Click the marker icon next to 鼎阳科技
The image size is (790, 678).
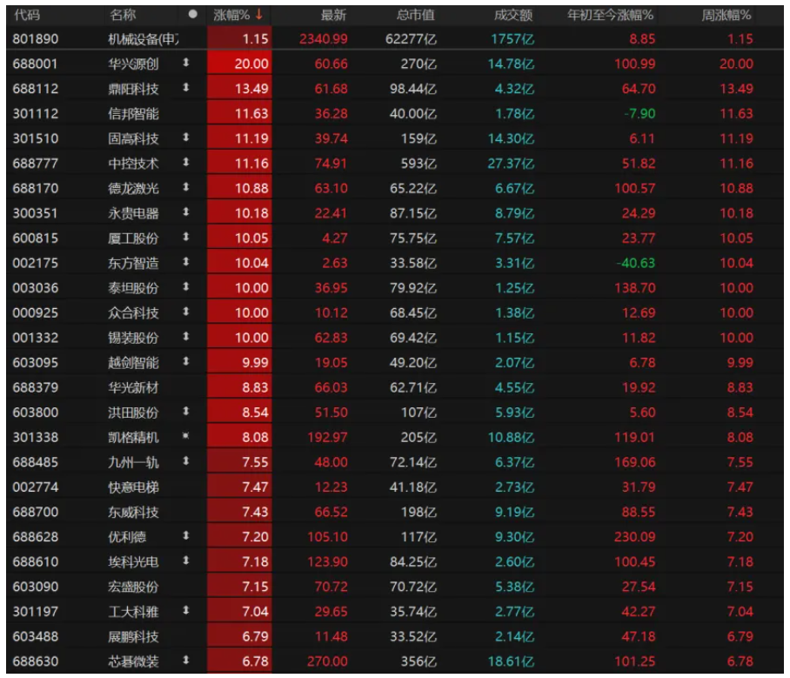pyautogui.click(x=185, y=89)
